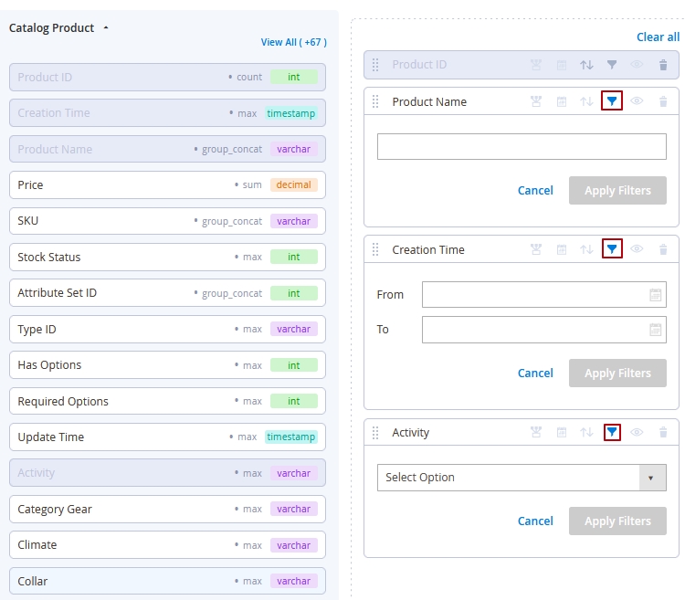Click View All (+67) link
Image resolution: width=685 pixels, height=600 pixels.
click(293, 42)
